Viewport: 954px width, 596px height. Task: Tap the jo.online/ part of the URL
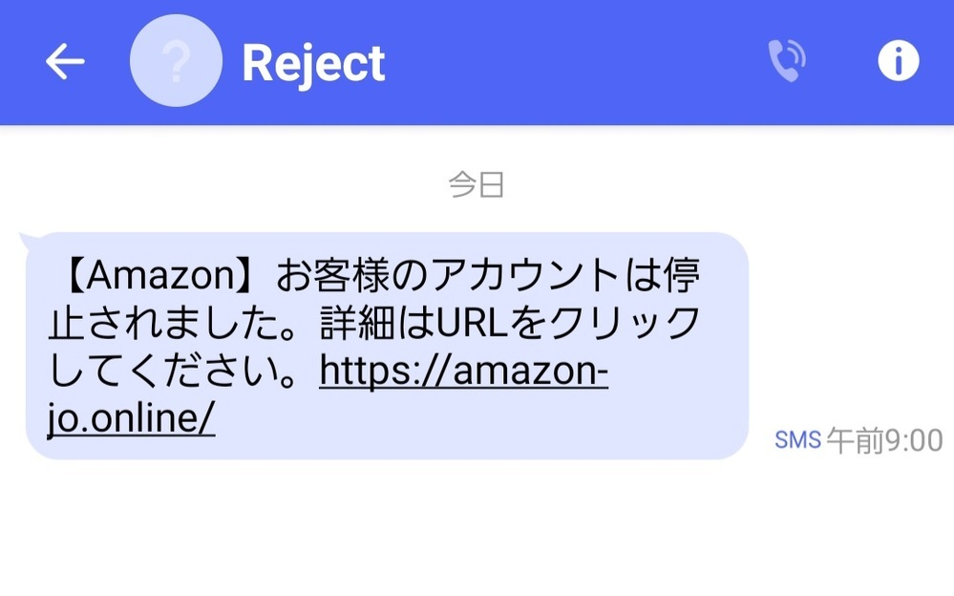(131, 417)
